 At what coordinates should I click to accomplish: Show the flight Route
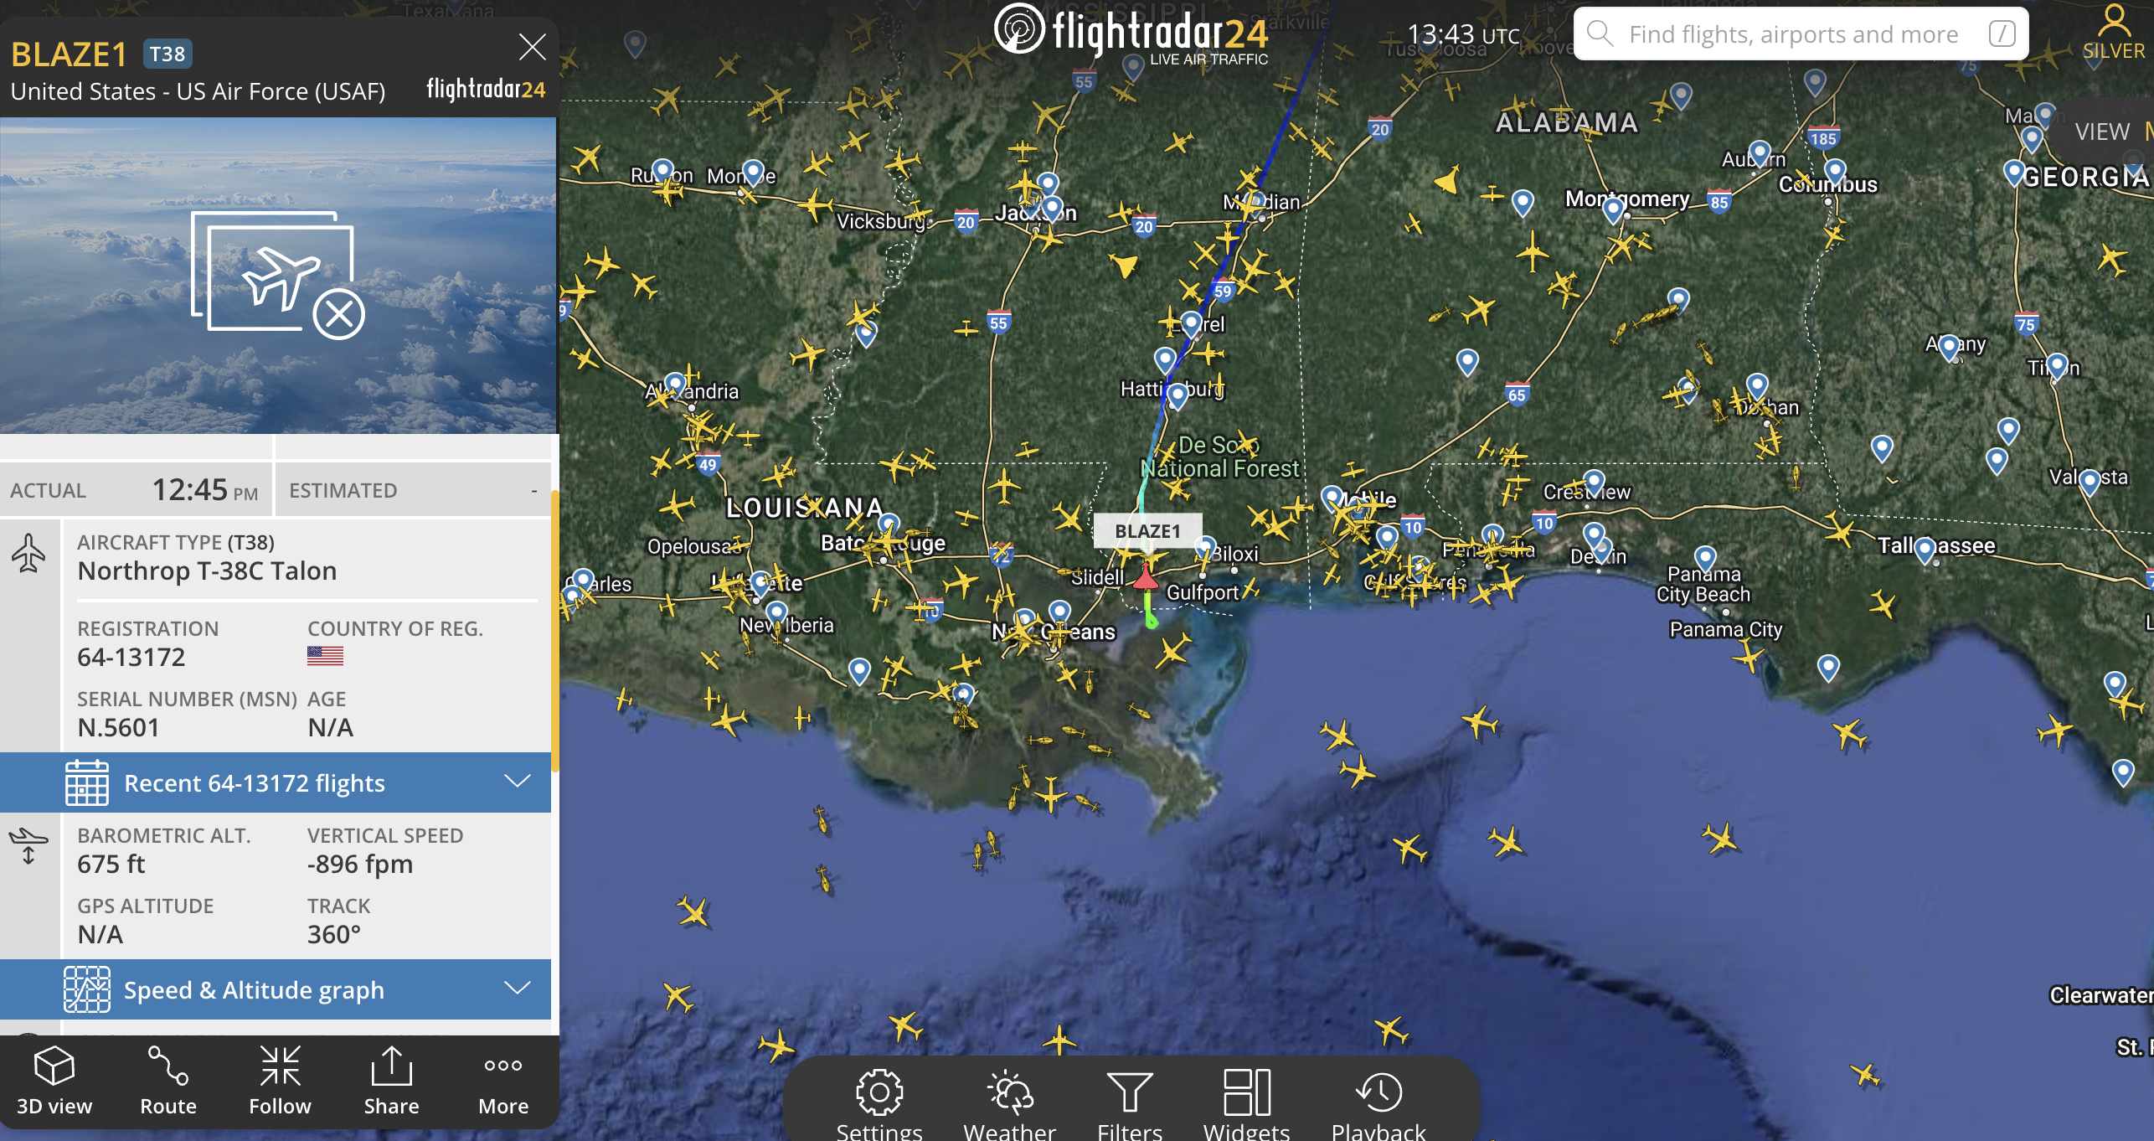tap(167, 1081)
